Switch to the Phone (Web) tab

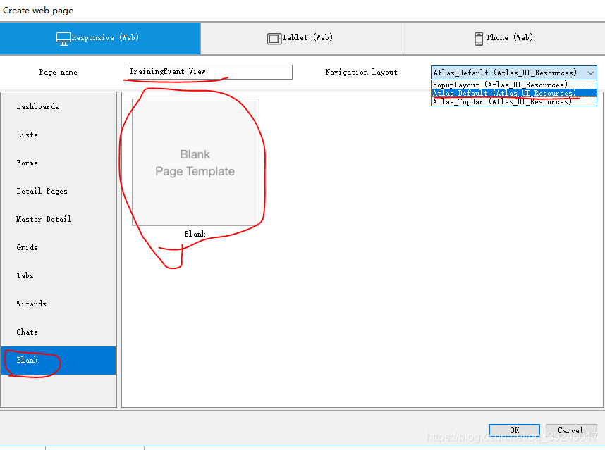tap(503, 38)
